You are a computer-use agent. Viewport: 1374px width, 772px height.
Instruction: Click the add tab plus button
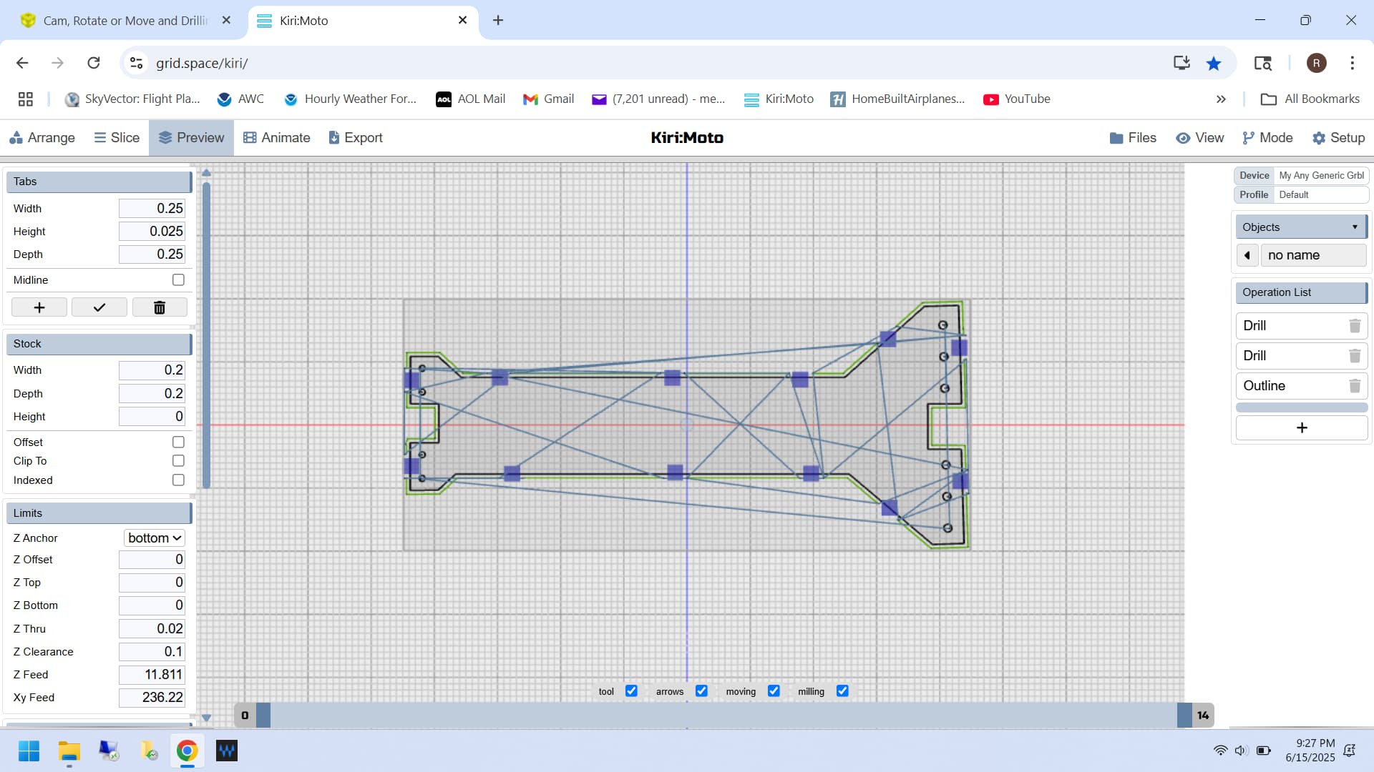(x=39, y=307)
